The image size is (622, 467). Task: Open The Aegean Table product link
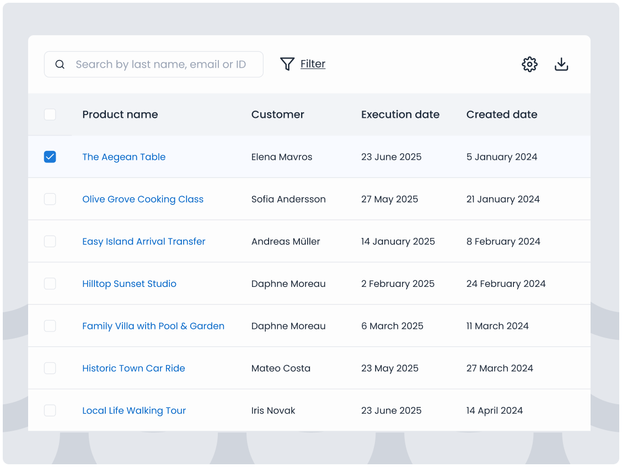124,157
